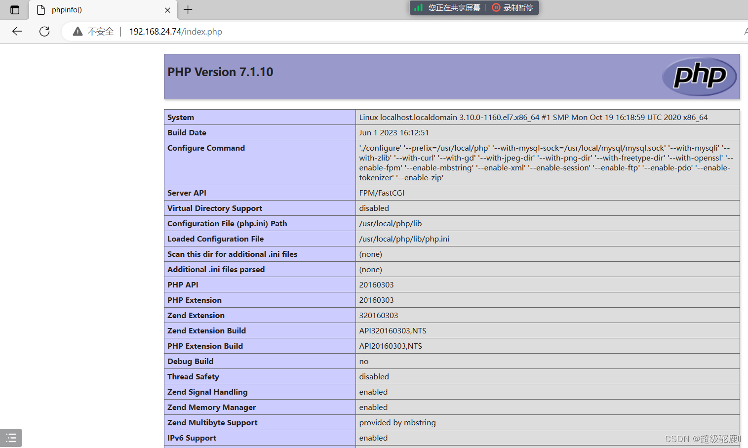Screen dimensions: 748x448
Task: Open the tab actions panel icon
Action: (15, 10)
